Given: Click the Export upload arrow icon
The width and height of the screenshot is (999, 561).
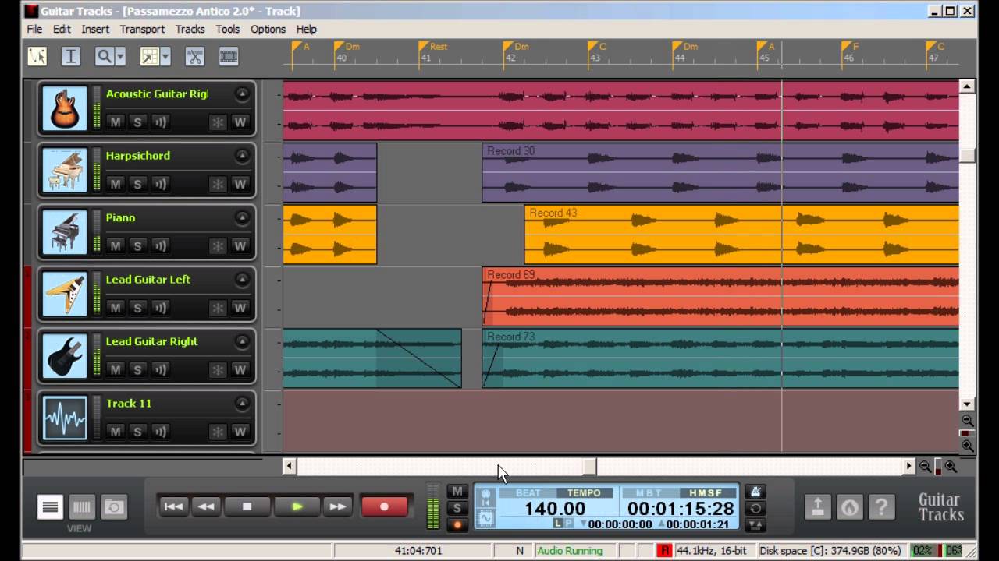Looking at the screenshot, I should click(818, 507).
